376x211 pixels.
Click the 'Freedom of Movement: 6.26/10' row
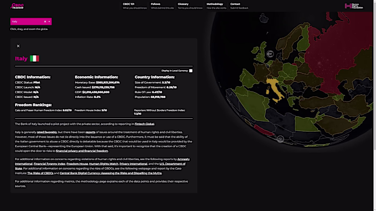pos(156,87)
